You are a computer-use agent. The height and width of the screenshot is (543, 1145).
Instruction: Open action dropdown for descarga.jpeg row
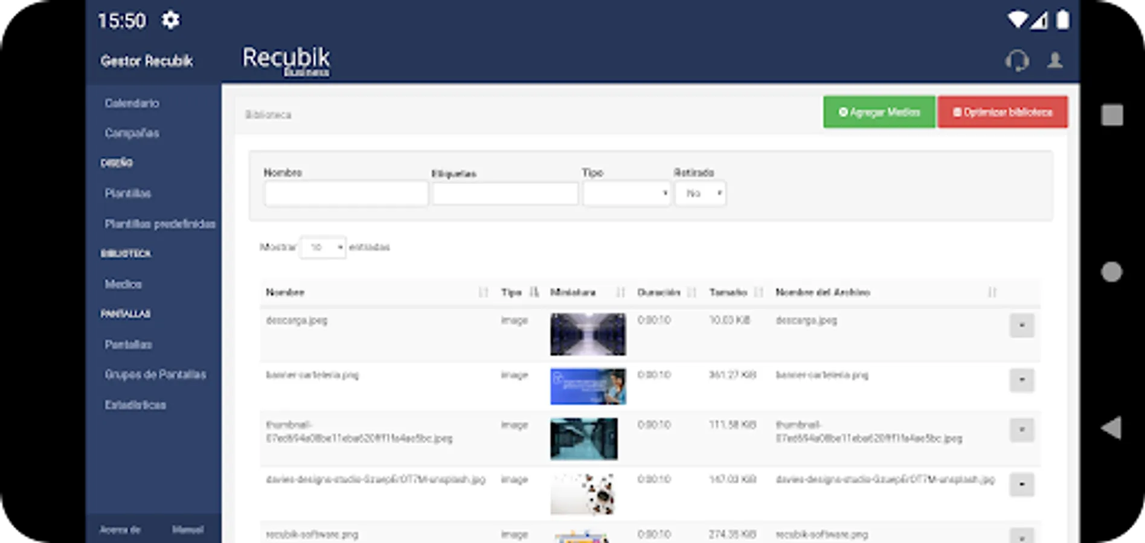coord(1022,326)
